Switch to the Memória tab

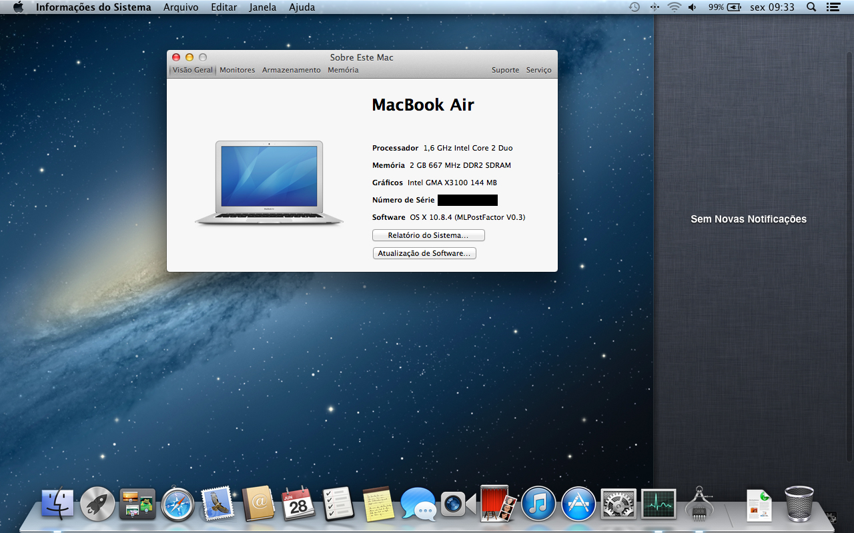[343, 70]
